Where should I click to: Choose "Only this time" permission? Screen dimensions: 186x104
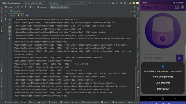[x=163, y=83]
